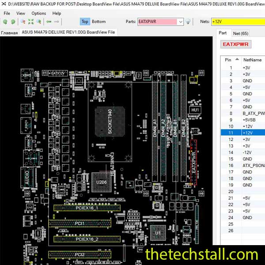Select pin 26 row in list
This screenshot has width=265, height=265.
[x=243, y=231]
